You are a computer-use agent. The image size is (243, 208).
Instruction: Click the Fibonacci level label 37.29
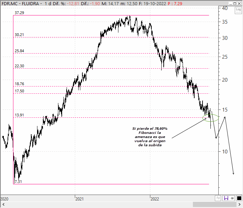(19, 13)
